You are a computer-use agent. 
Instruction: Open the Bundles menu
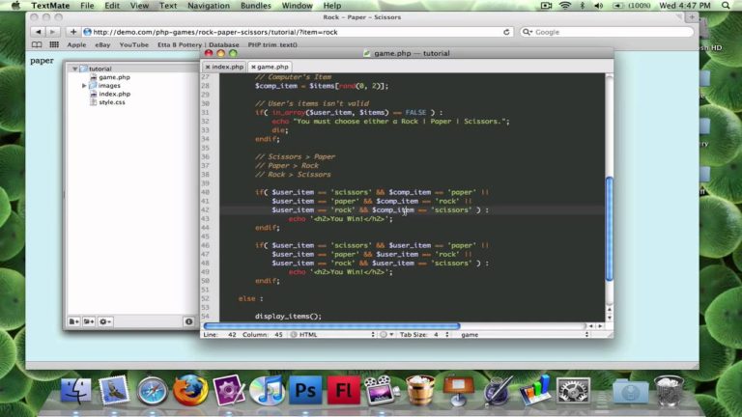pyautogui.click(x=255, y=6)
